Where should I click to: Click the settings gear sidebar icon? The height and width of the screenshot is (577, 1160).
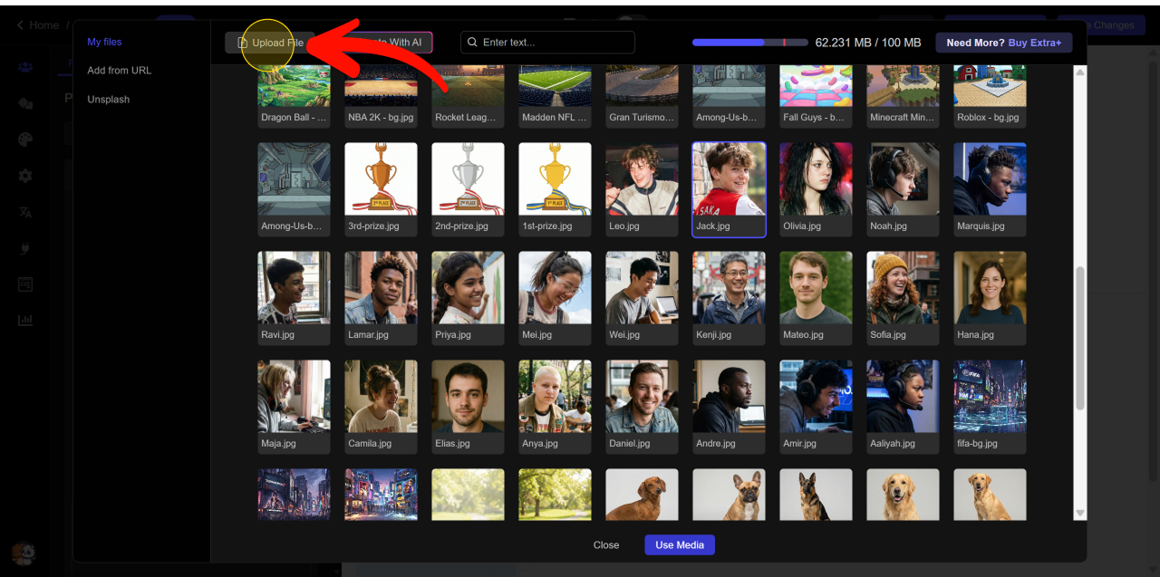point(25,176)
